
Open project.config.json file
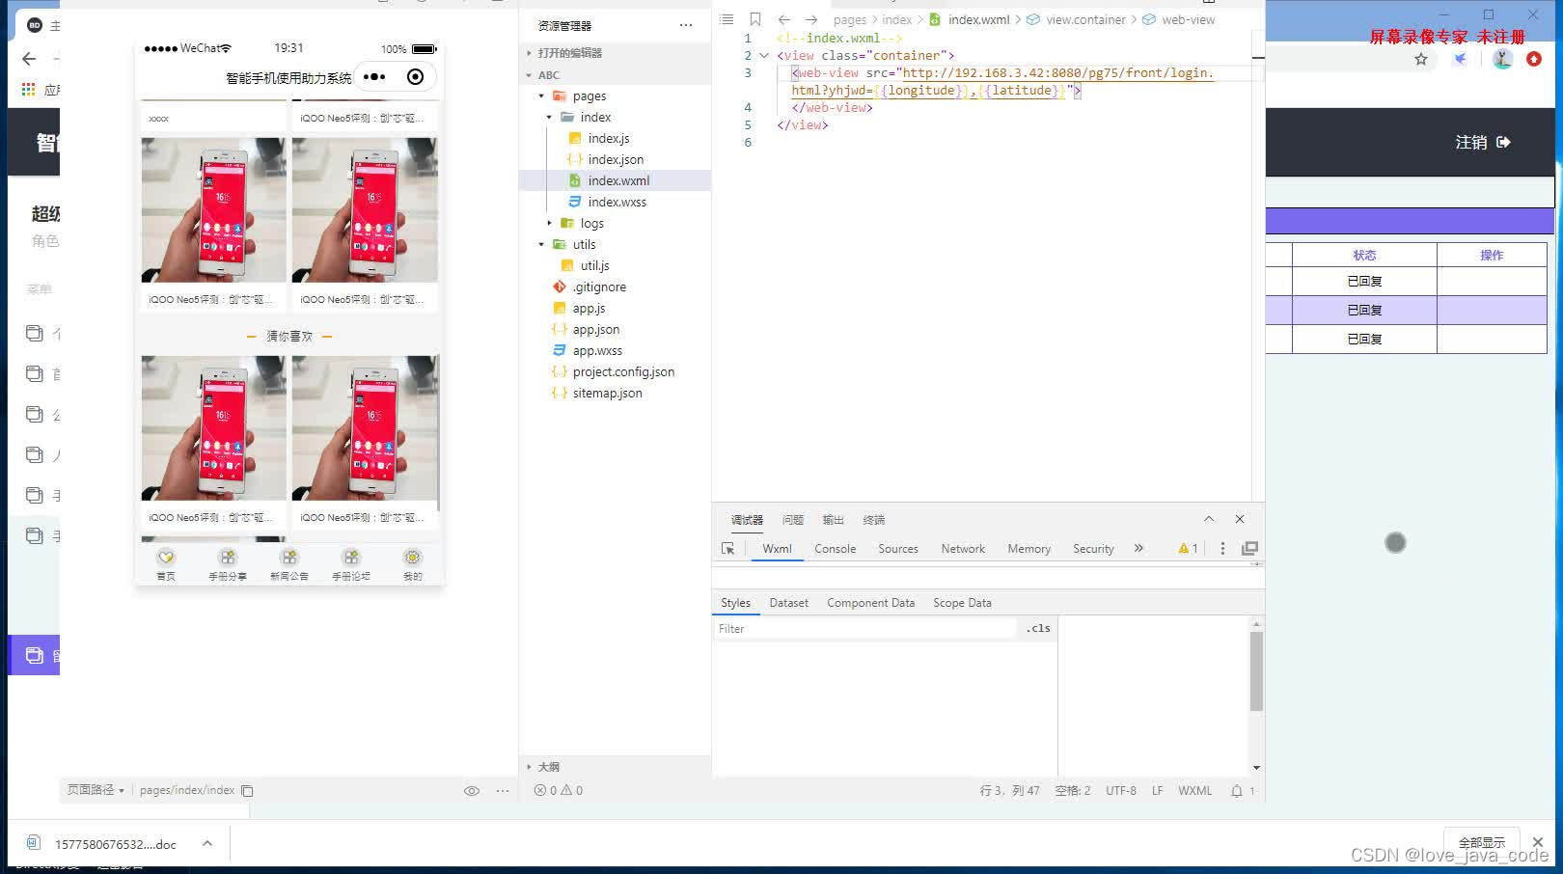pos(623,372)
